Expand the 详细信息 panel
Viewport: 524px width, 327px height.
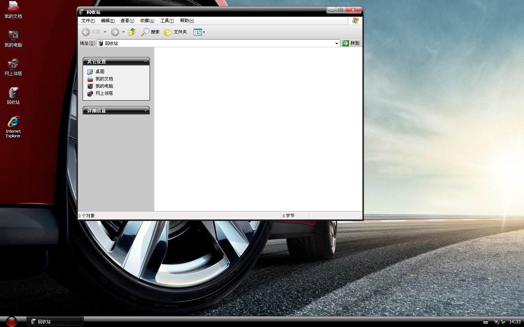point(146,110)
